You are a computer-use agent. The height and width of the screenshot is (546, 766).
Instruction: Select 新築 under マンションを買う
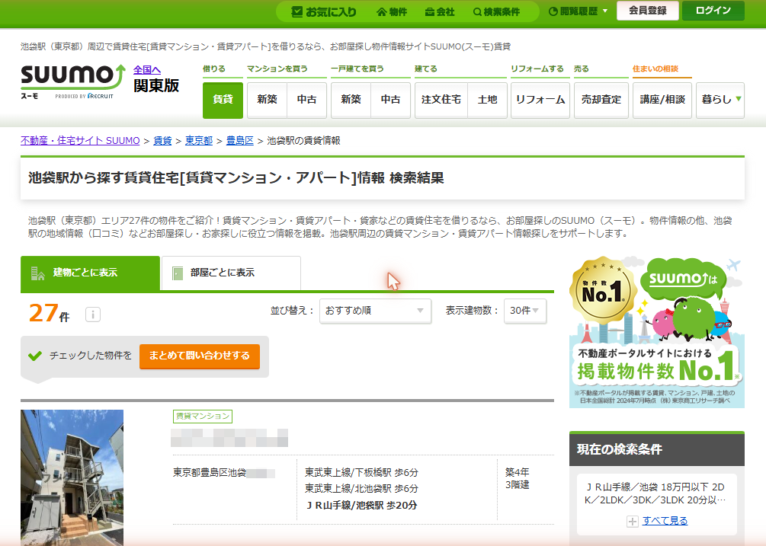[x=267, y=100]
